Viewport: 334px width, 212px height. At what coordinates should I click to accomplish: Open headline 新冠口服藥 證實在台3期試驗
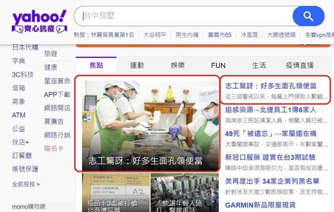(x=270, y=158)
